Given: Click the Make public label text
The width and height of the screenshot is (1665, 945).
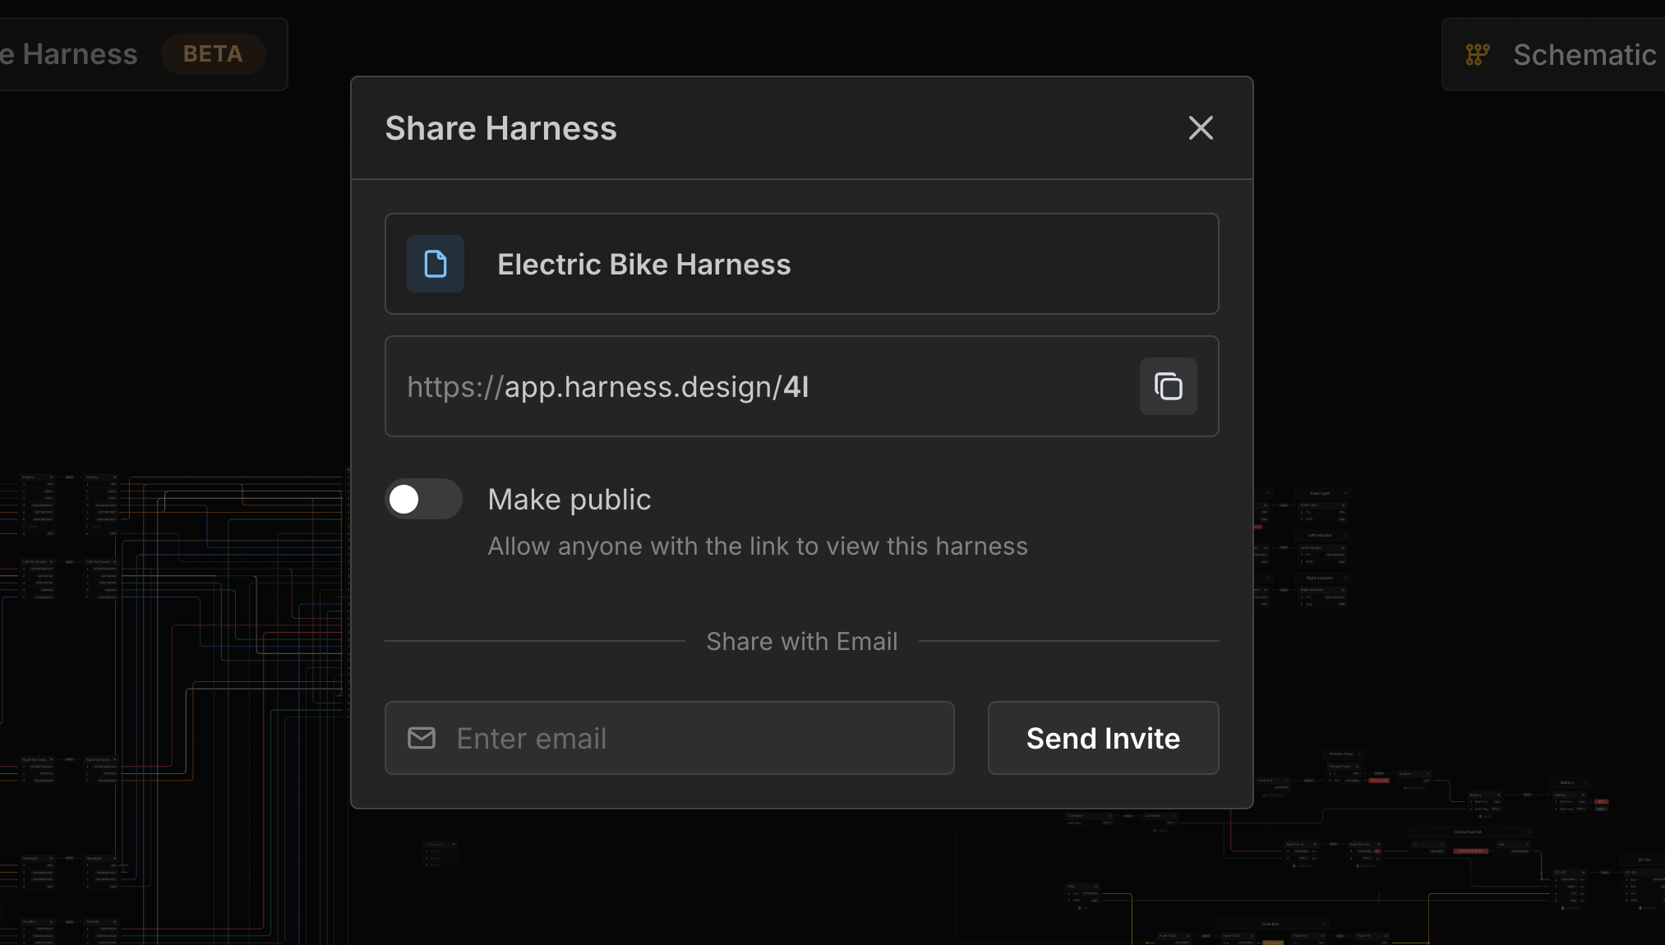Looking at the screenshot, I should pyautogui.click(x=569, y=500).
